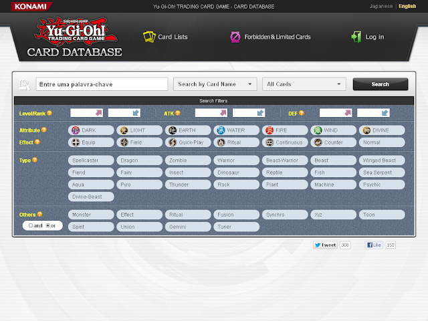The width and height of the screenshot is (428, 321).
Task: Toggle the EARTH attribute filter
Action: pyautogui.click(x=188, y=130)
